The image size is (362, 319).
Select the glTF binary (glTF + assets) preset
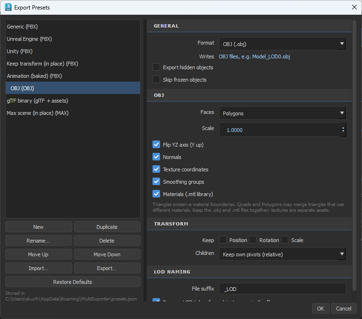(x=73, y=101)
